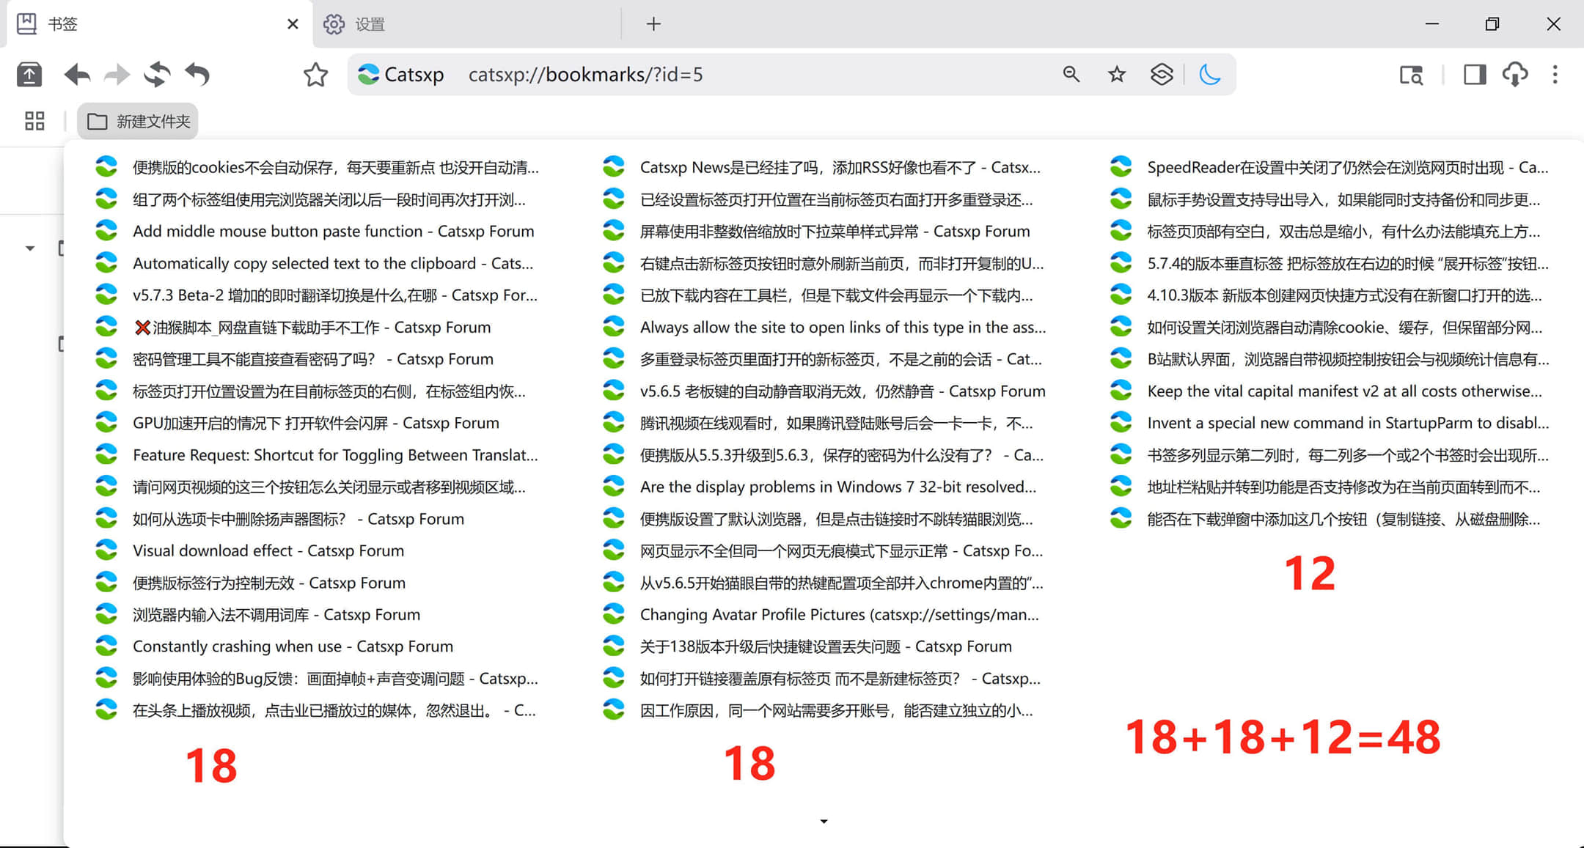This screenshot has width=1584, height=848.
Task: Click favicon of '请问网页视频的这三个按钮' bookmark
Action: [106, 486]
